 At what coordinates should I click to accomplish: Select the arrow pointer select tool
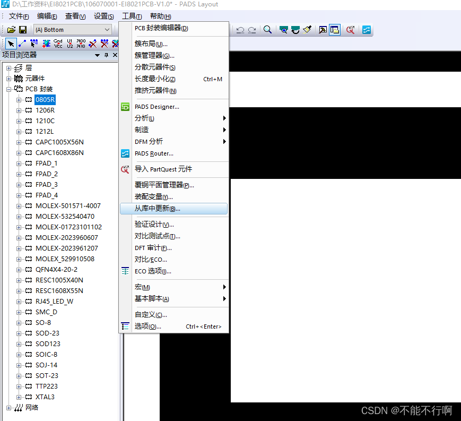11,44
